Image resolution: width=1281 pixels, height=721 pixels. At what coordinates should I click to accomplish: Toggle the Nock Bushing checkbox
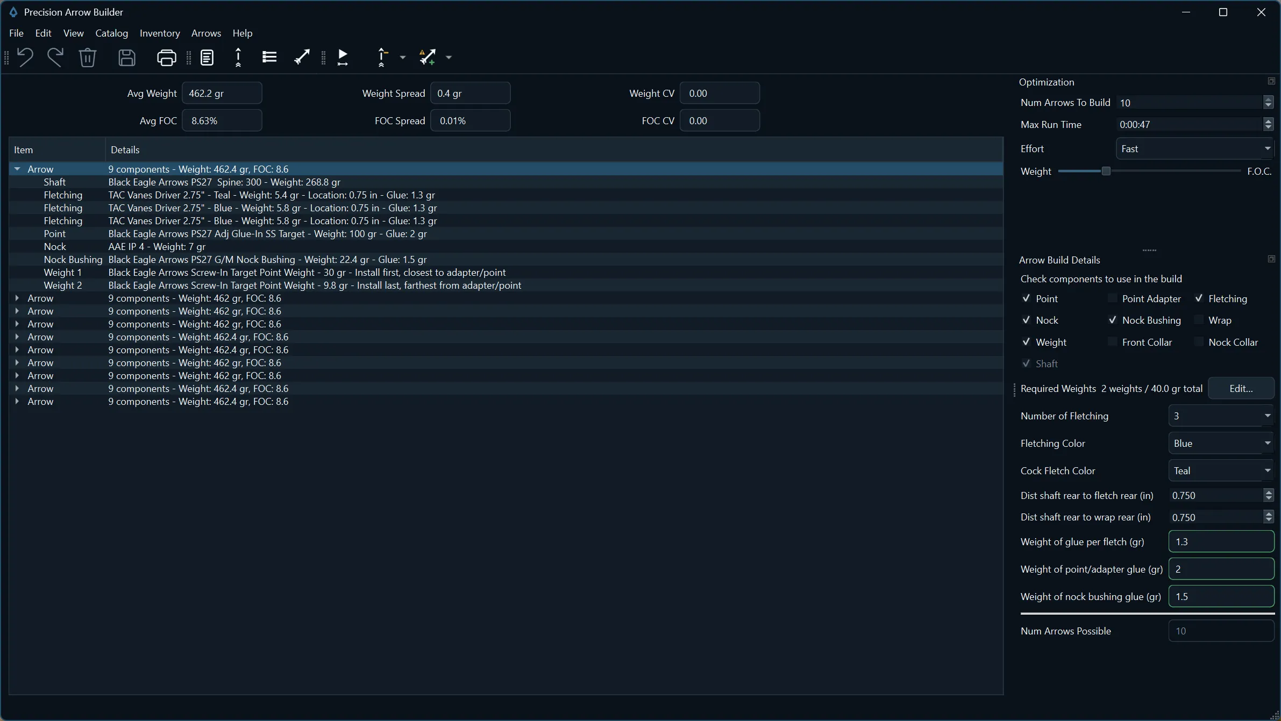coord(1113,320)
